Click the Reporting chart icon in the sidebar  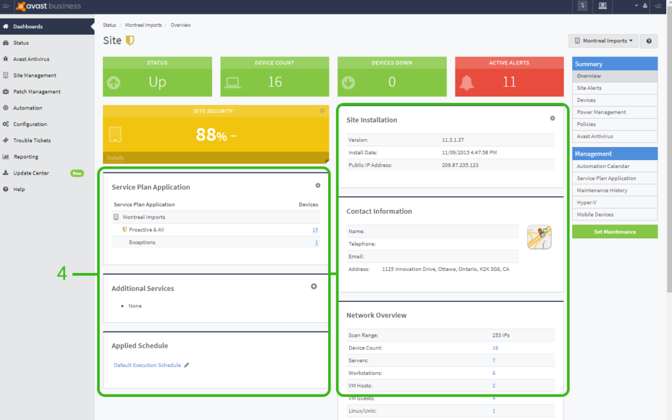pos(5,156)
